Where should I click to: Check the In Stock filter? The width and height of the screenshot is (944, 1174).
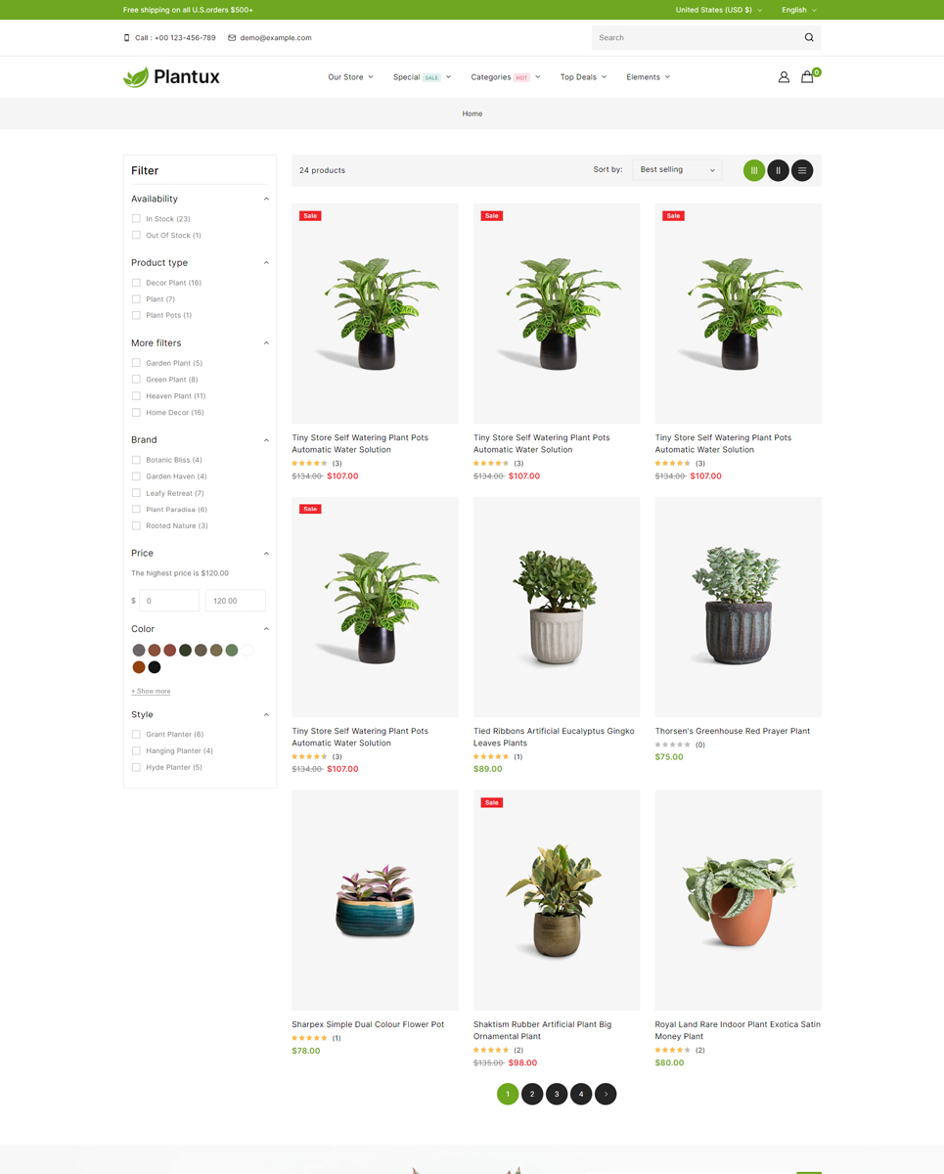[136, 219]
